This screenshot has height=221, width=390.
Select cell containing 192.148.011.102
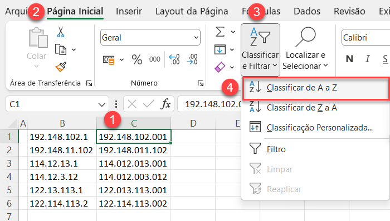[x=134, y=150]
